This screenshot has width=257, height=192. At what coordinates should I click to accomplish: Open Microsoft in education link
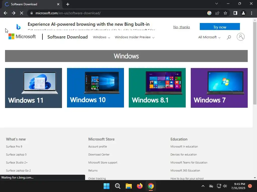pyautogui.click(x=184, y=146)
